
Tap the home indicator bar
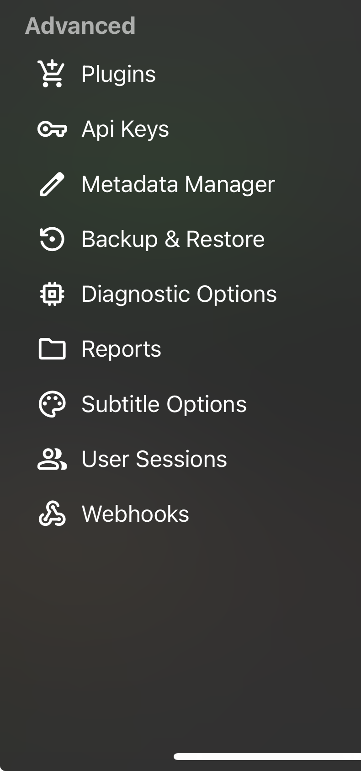coord(267,757)
